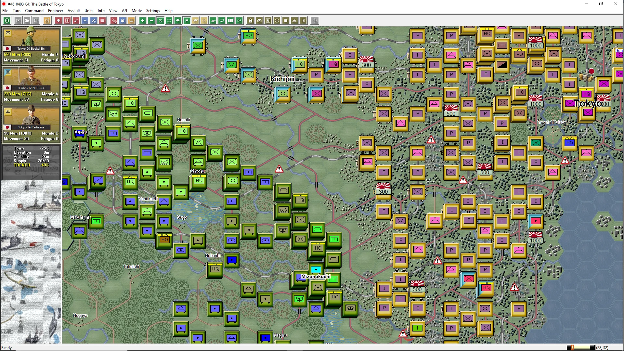Toggle the olive sad face morale button
The height and width of the screenshot is (351, 624).
(277, 20)
